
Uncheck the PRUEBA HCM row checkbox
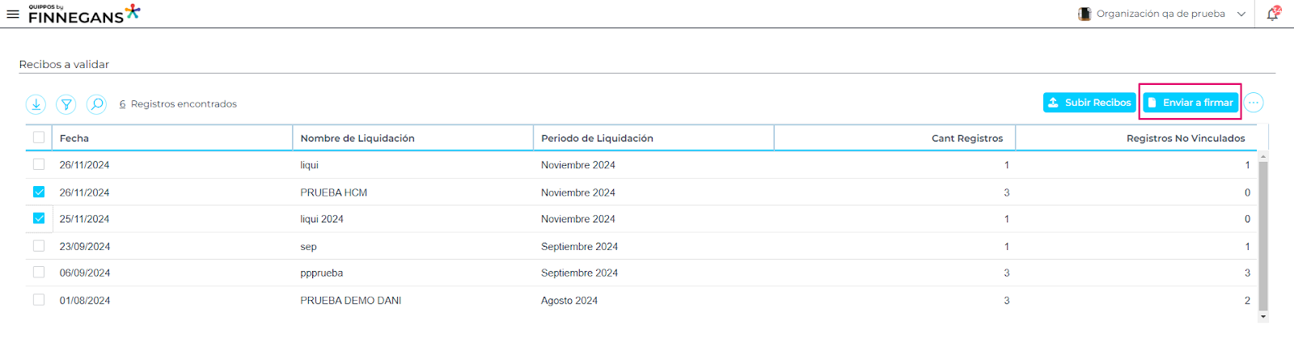tap(39, 192)
